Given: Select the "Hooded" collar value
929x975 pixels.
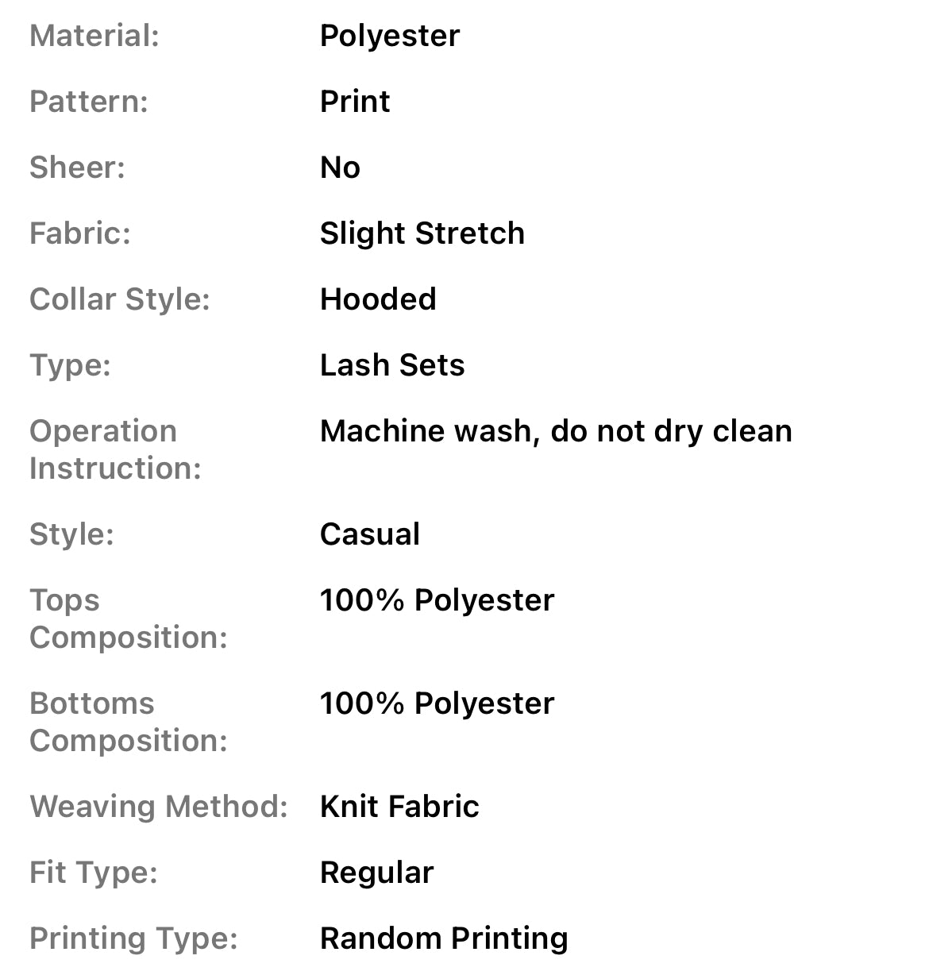Looking at the screenshot, I should pyautogui.click(x=378, y=299).
